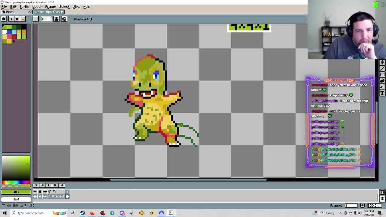This screenshot has height=217, width=386.
Task: Pick the white palette swatch
Action: coord(5,32)
